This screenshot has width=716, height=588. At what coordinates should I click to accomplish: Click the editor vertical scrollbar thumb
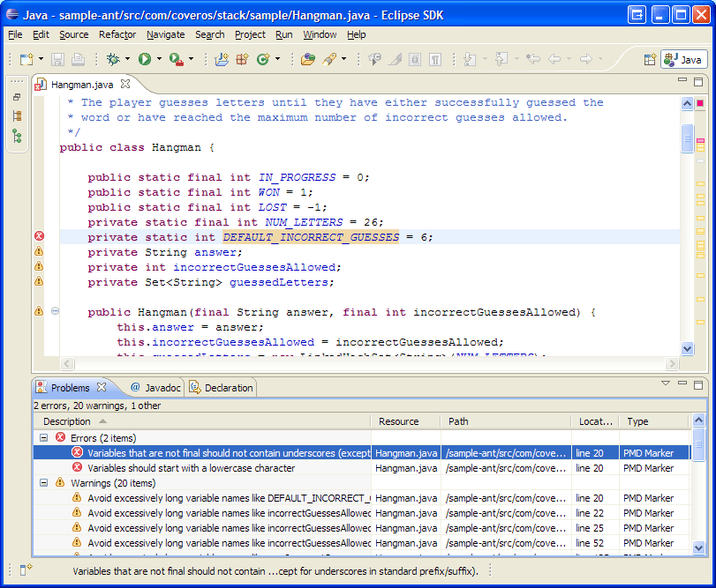(x=687, y=138)
